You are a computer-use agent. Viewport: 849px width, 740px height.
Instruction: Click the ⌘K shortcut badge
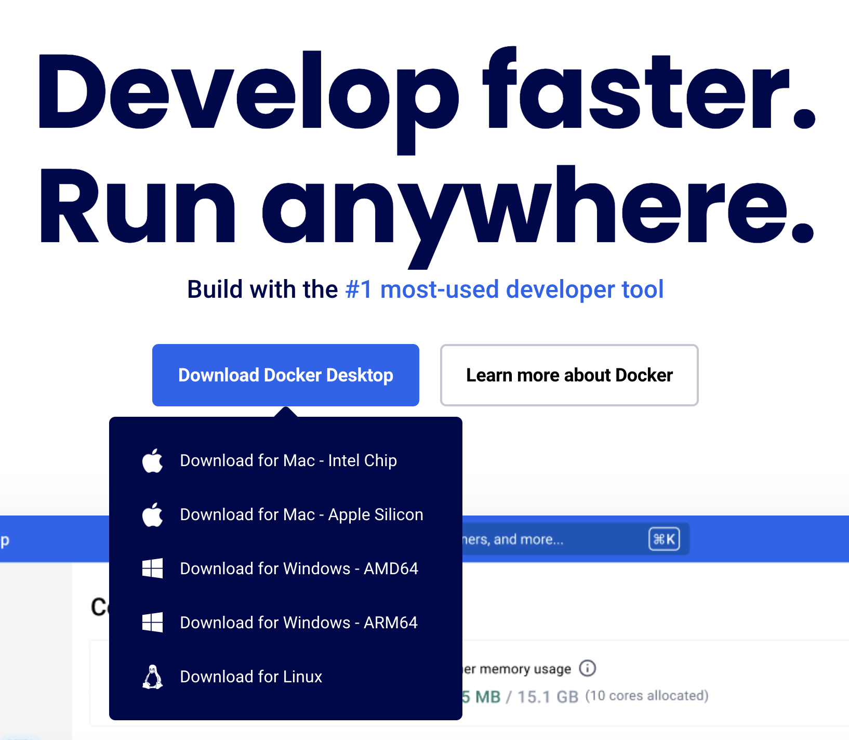coord(664,539)
